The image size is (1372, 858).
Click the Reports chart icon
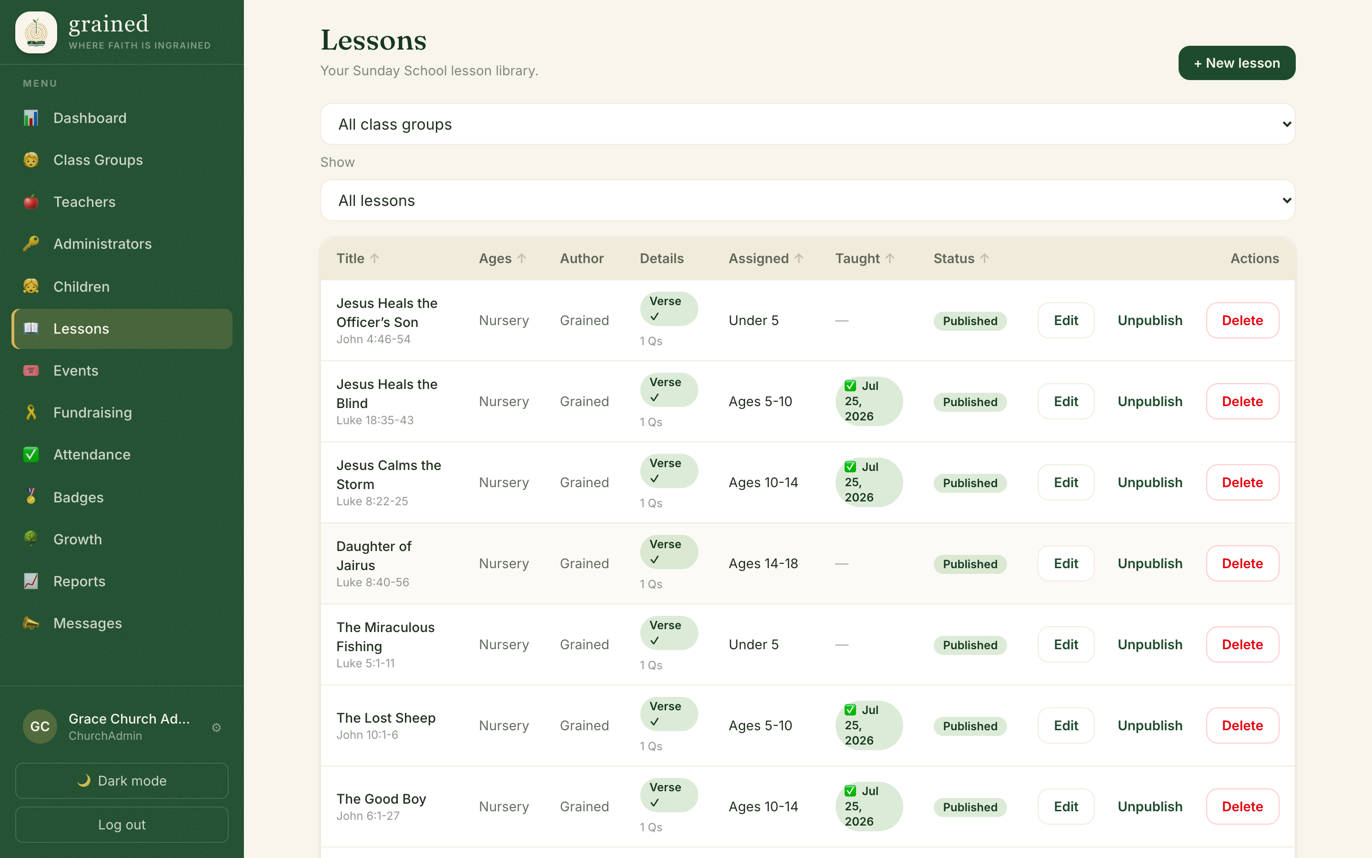coord(30,581)
